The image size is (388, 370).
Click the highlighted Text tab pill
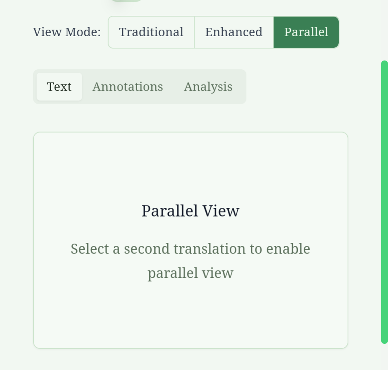click(59, 87)
